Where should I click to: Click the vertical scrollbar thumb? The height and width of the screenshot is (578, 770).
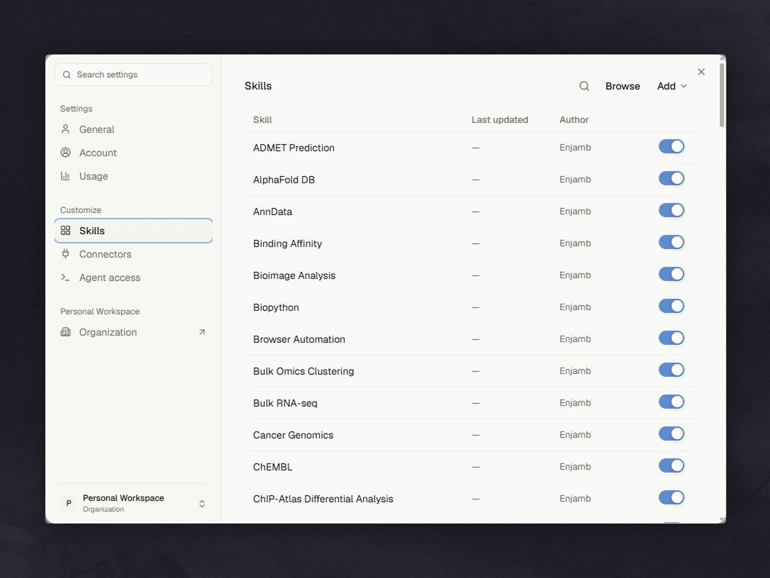pyautogui.click(x=722, y=95)
